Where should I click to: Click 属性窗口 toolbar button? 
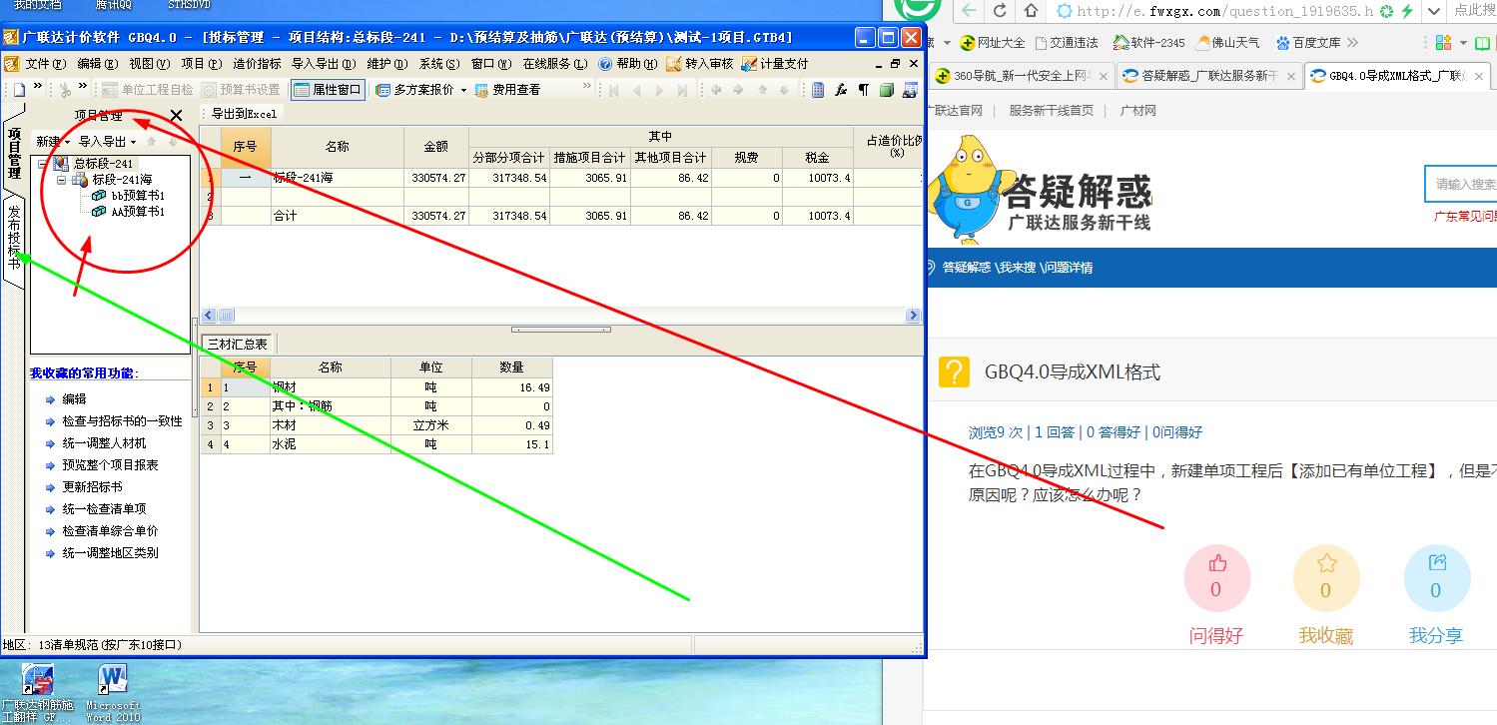[329, 90]
